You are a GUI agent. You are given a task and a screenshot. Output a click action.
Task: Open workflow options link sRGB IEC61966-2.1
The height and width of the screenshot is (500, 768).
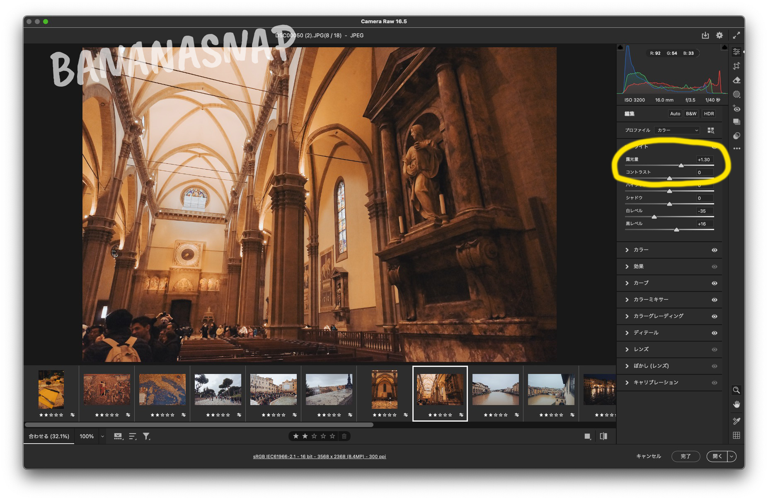tap(320, 456)
